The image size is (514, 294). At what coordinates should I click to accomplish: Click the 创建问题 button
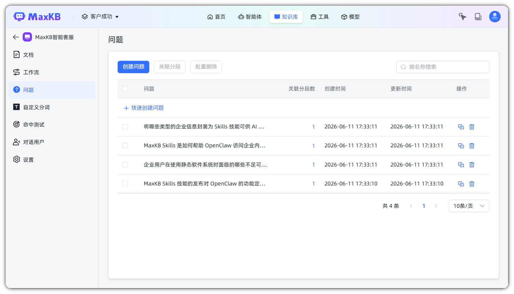point(133,67)
